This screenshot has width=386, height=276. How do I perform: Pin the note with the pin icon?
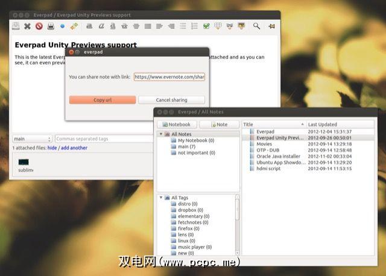[x=271, y=26]
